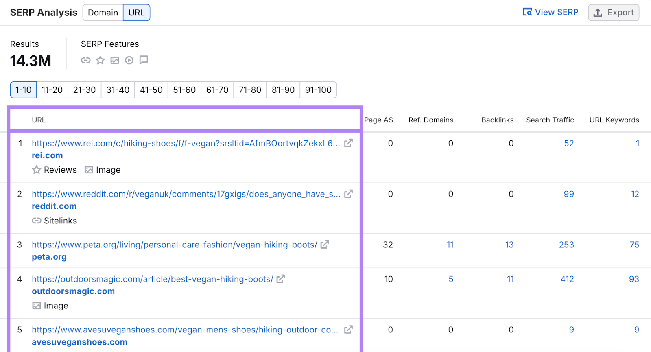Click the image SERP feature icon

[x=115, y=60]
